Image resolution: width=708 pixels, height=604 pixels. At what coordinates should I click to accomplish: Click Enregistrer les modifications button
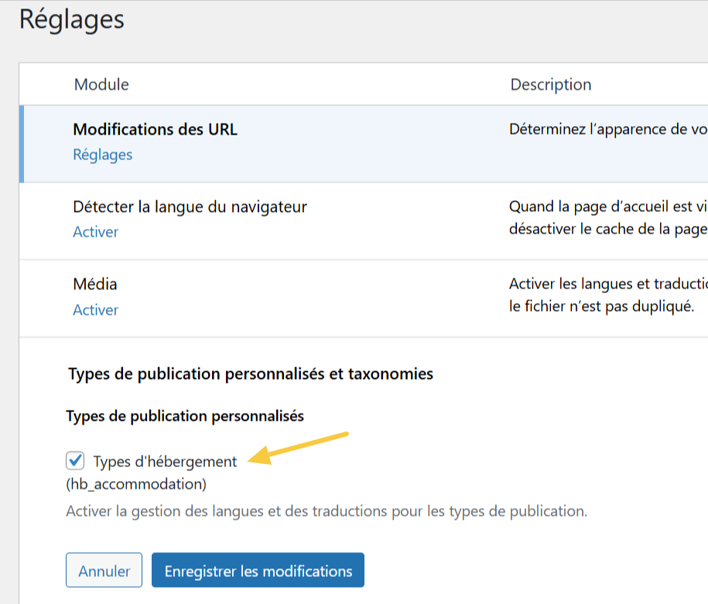(258, 572)
